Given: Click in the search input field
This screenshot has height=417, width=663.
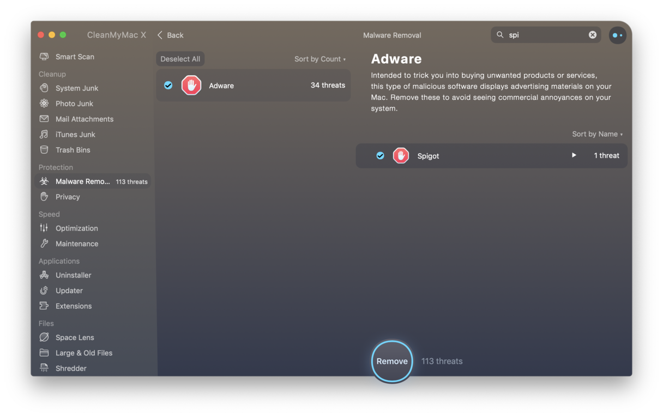Looking at the screenshot, I should (547, 35).
